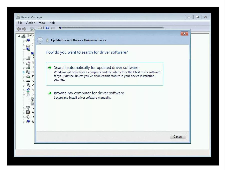Viewport: 225px width, 170px height.
Task: Collapse the Other devices tree branch
Action: tap(24, 94)
